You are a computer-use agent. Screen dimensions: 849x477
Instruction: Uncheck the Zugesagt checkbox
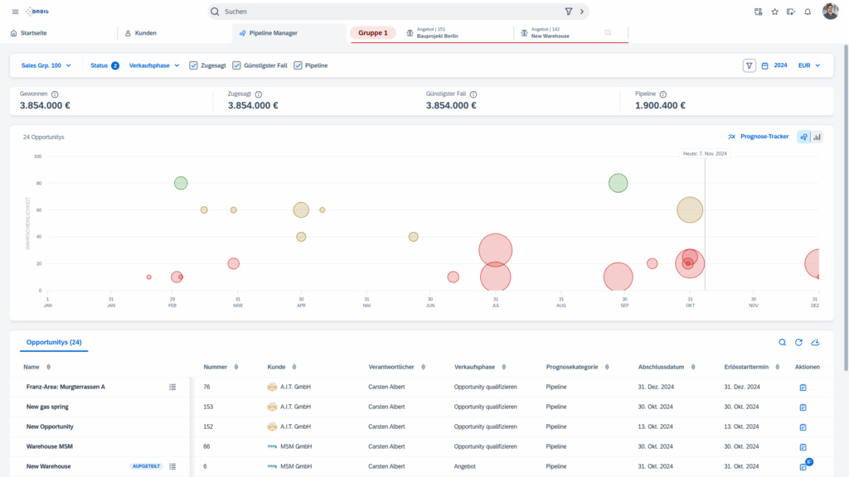[192, 64]
